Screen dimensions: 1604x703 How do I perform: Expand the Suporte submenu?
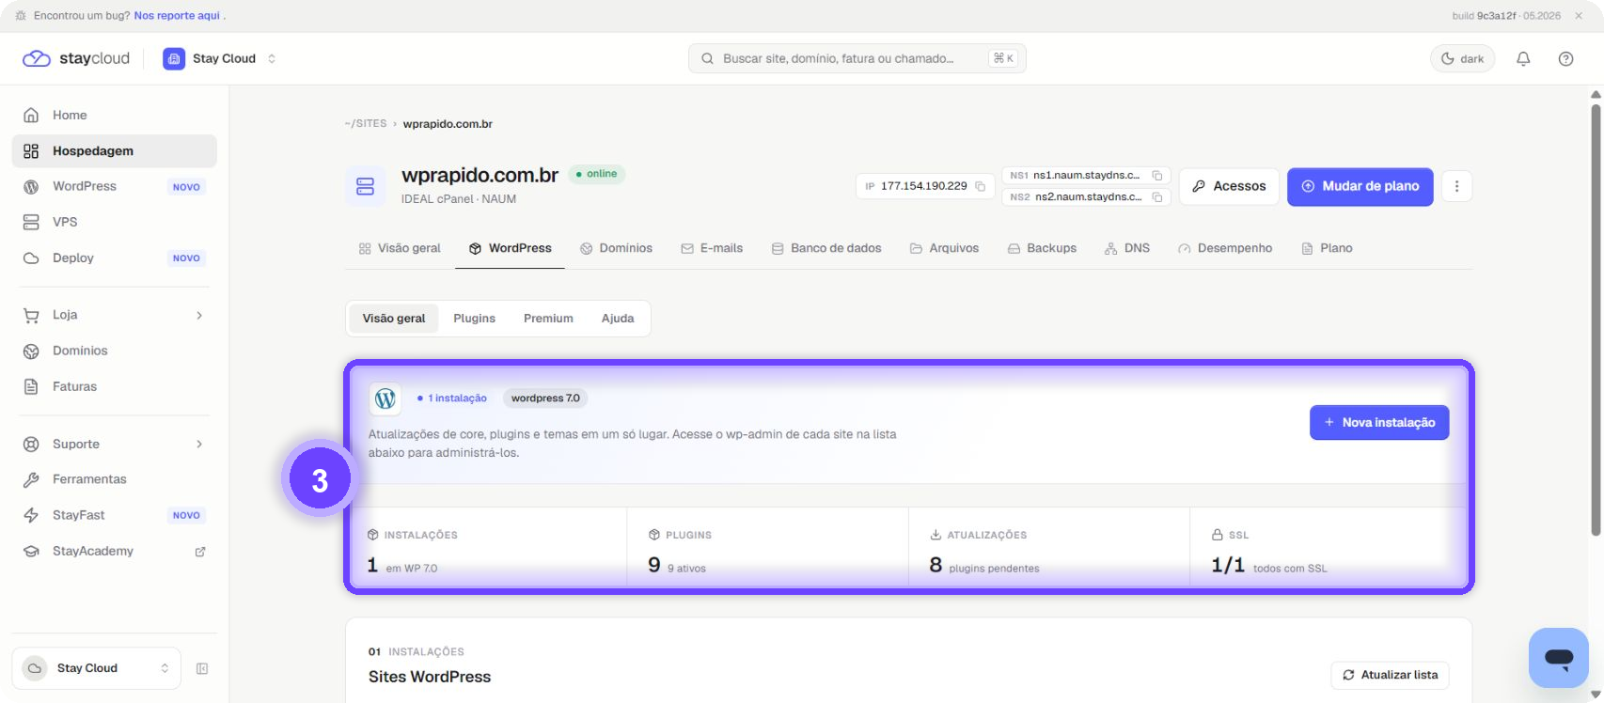tap(115, 444)
